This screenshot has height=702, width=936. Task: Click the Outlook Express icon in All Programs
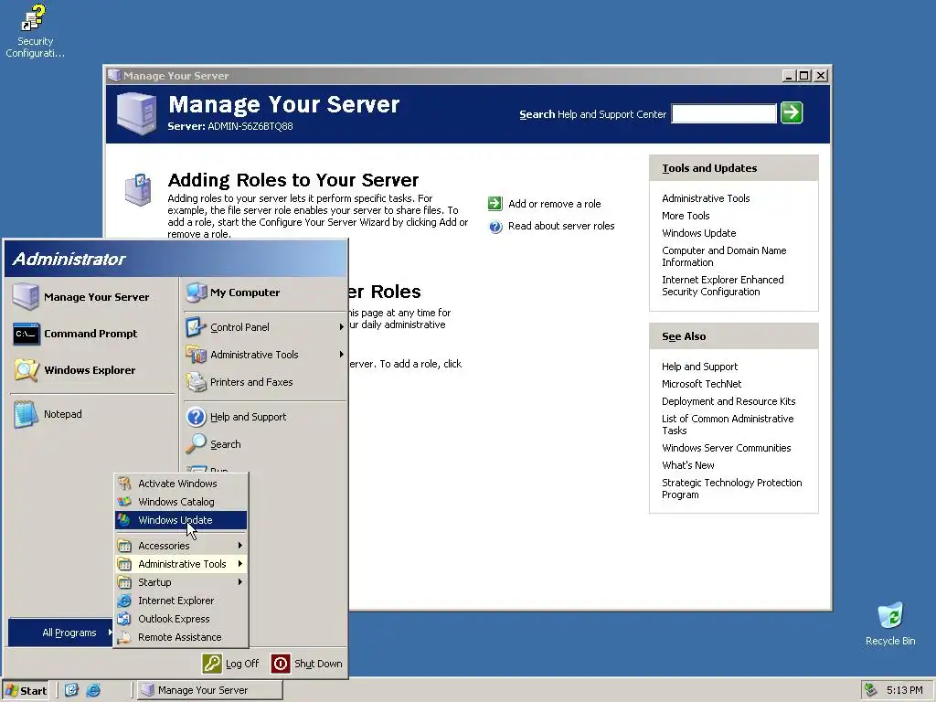point(124,619)
